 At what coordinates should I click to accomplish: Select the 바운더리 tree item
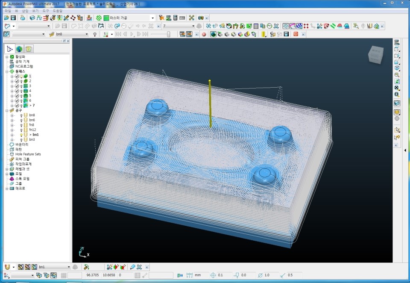[22, 144]
